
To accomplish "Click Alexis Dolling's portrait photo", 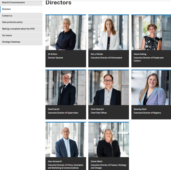I will pos(151,32).
